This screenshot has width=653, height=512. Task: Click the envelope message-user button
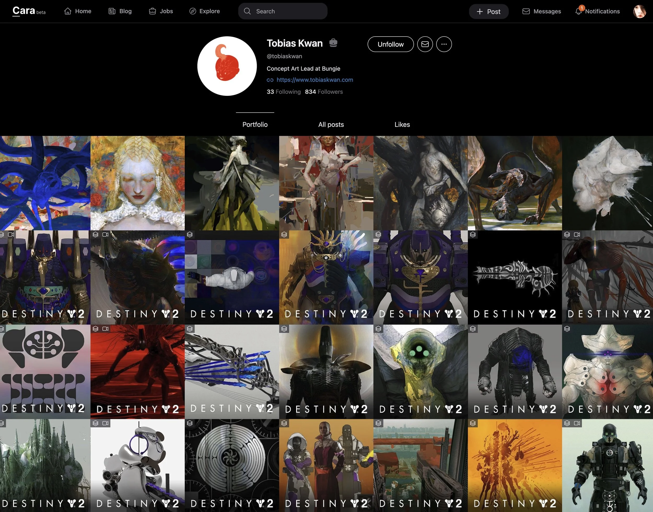pyautogui.click(x=425, y=44)
